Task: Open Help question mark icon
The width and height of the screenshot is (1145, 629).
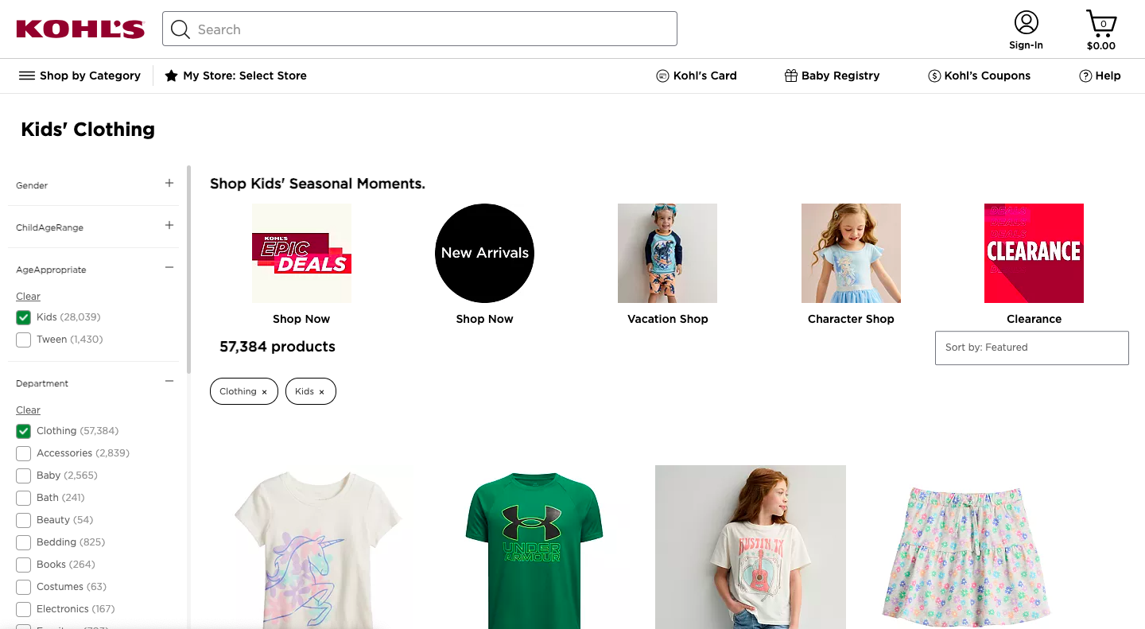Action: tap(1085, 76)
